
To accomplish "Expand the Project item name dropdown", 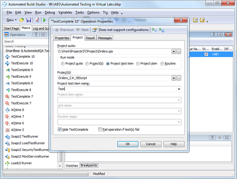I will tap(179, 100).
